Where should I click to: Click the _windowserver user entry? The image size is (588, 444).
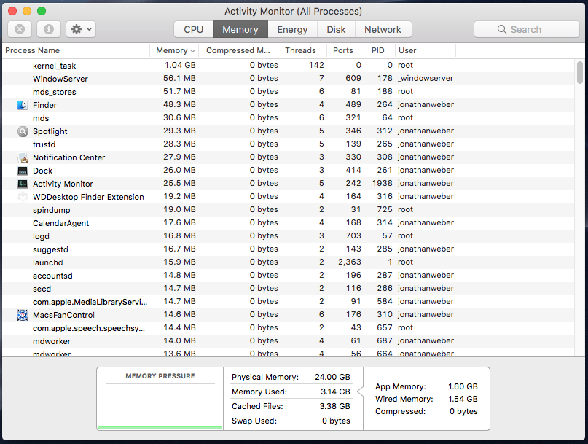click(426, 78)
